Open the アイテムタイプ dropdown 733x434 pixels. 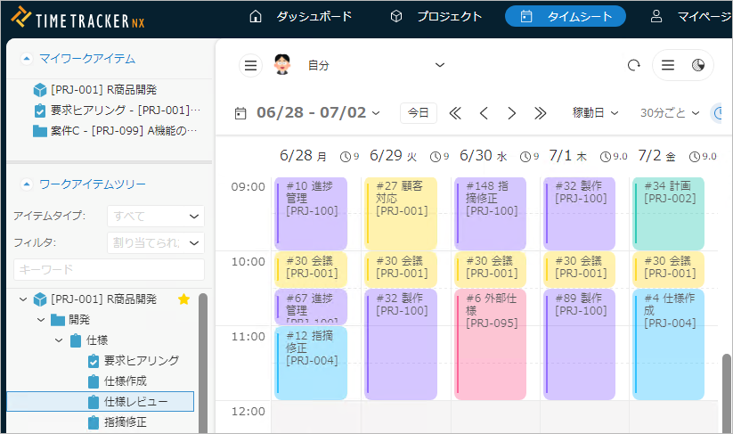pyautogui.click(x=155, y=216)
